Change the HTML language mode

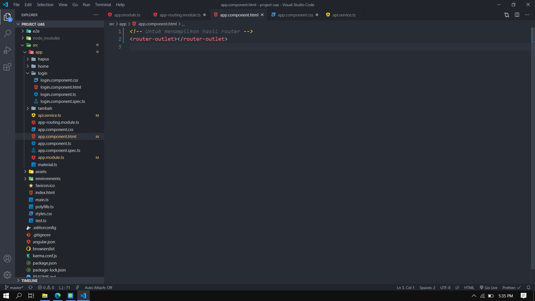tap(469, 288)
